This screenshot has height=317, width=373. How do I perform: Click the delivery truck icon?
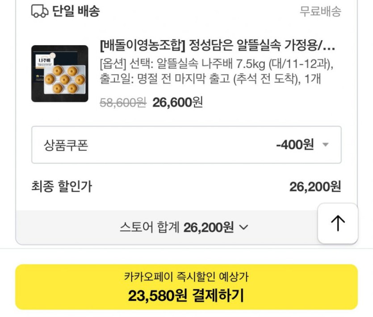pos(40,11)
